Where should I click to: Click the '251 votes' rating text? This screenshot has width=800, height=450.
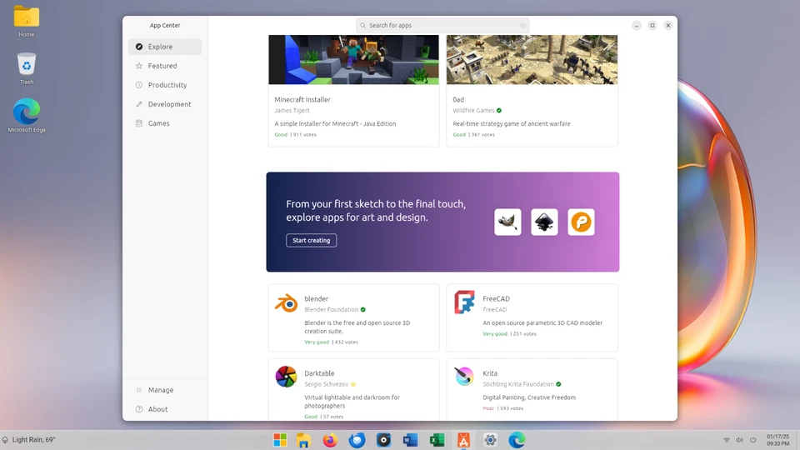click(x=524, y=333)
